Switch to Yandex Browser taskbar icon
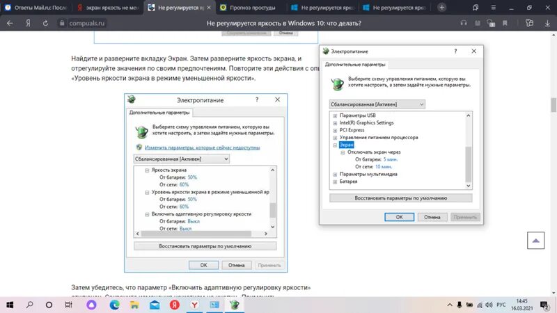 point(195,305)
